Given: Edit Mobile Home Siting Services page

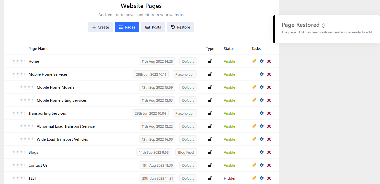Looking at the screenshot, I should tap(254, 100).
